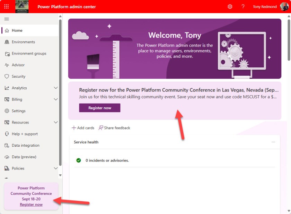The height and width of the screenshot is (214, 291).
Task: Click the Analytics chart icon
Action: tap(7, 88)
